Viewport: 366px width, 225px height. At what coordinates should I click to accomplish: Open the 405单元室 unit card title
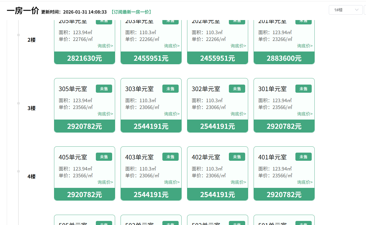[73, 157]
